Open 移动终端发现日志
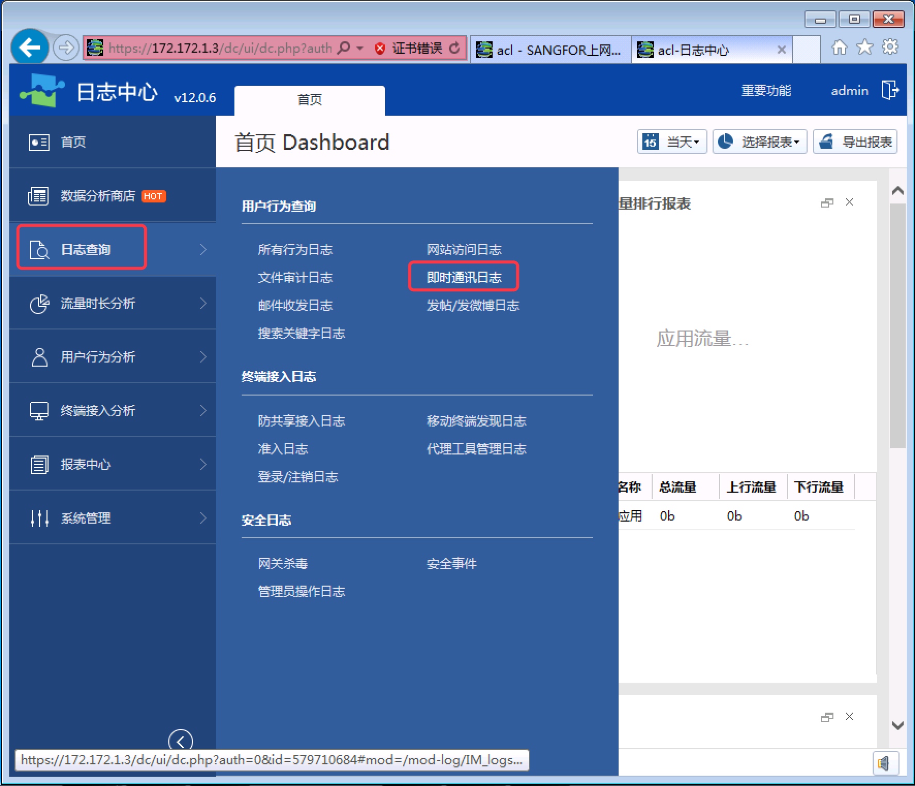915x786 pixels. 477,421
